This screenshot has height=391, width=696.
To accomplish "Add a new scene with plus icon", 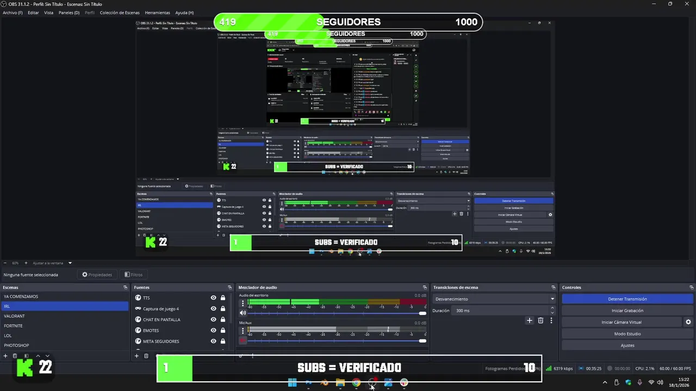I will (x=5, y=356).
